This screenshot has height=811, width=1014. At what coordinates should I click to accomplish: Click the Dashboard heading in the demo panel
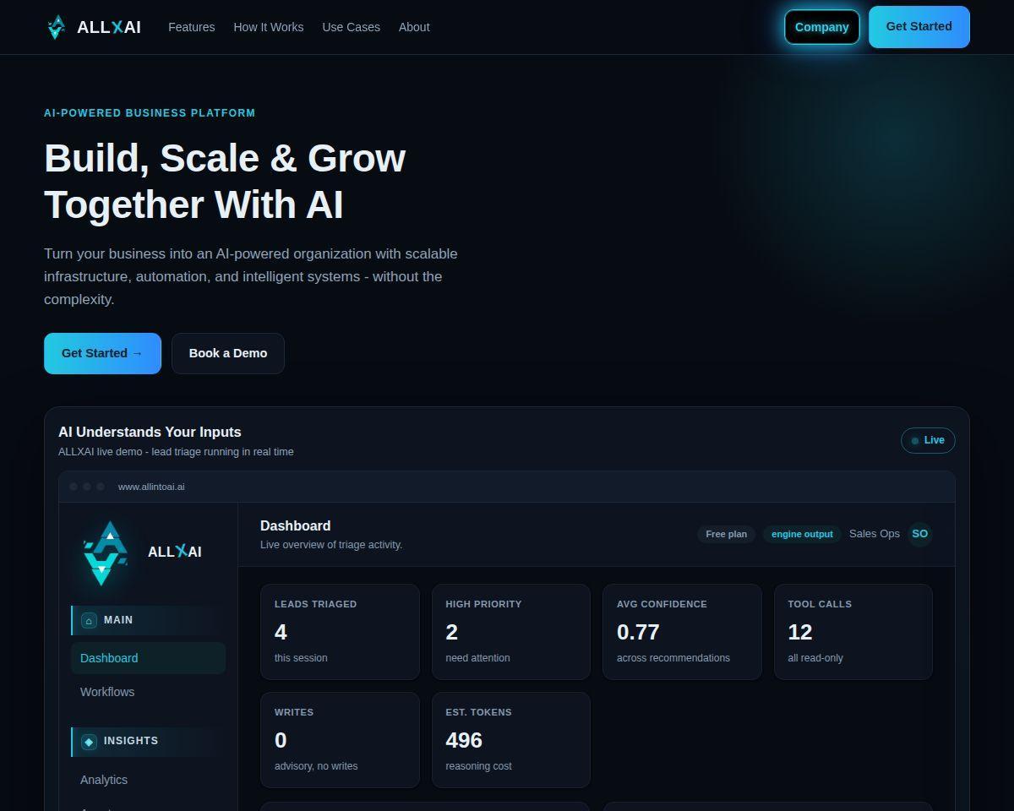296,525
